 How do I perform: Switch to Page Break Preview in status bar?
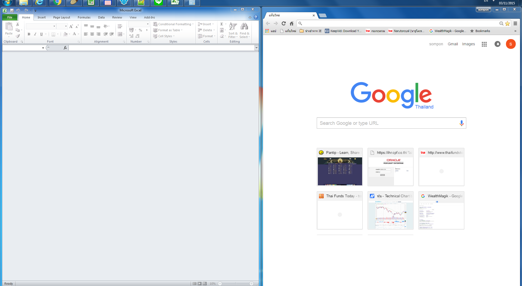pos(205,284)
